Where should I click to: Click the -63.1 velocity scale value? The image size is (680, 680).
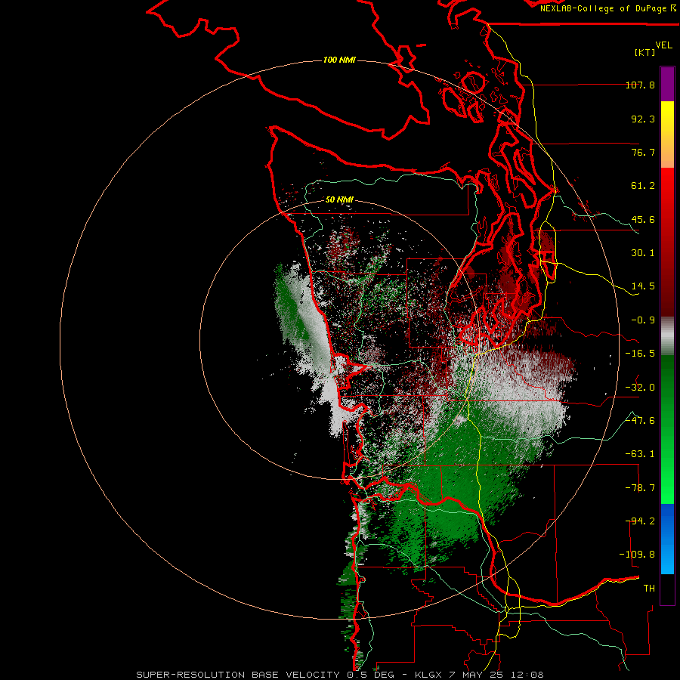click(640, 454)
